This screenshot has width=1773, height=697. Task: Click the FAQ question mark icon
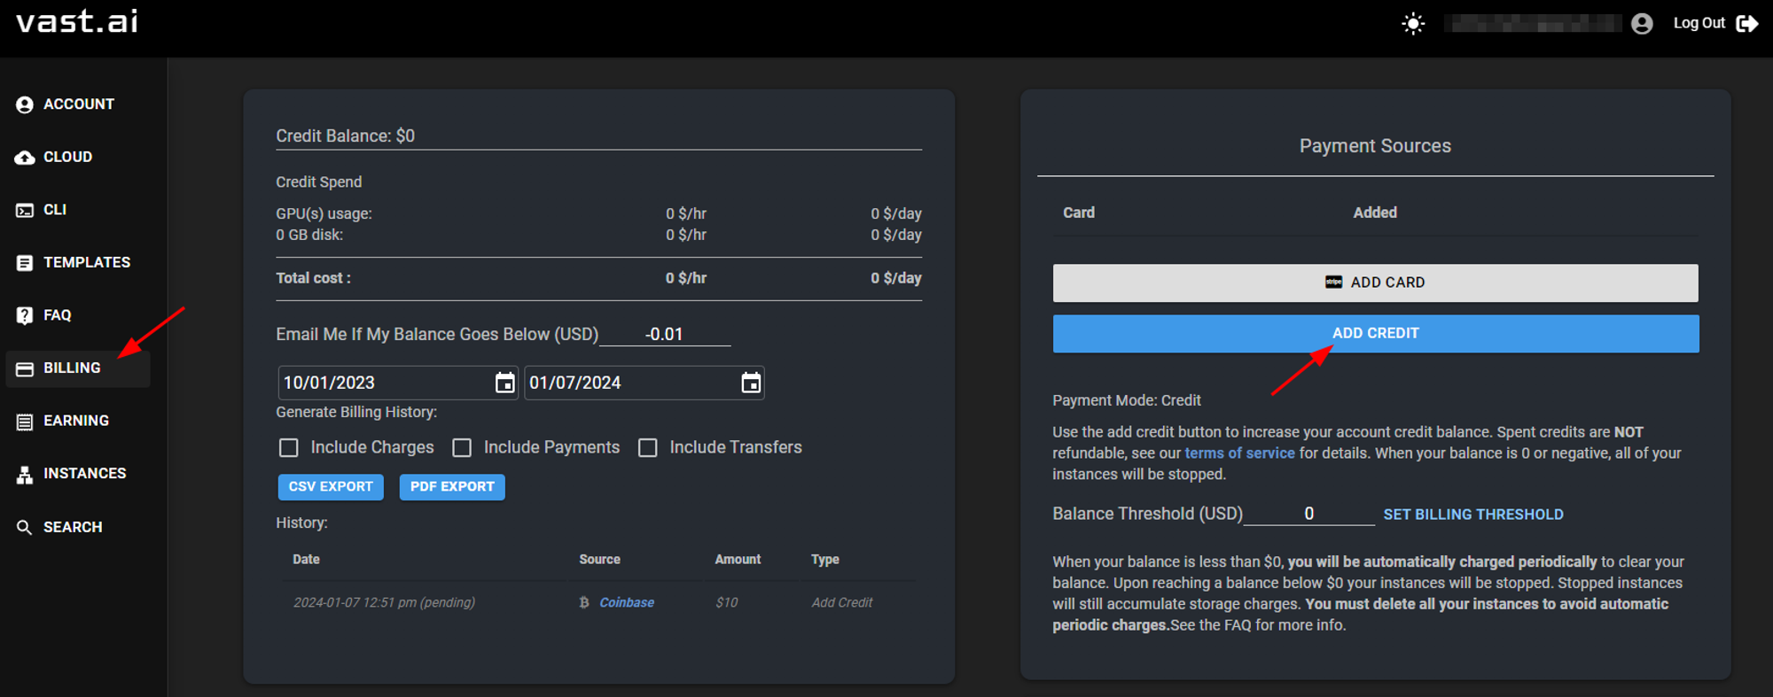(25, 315)
